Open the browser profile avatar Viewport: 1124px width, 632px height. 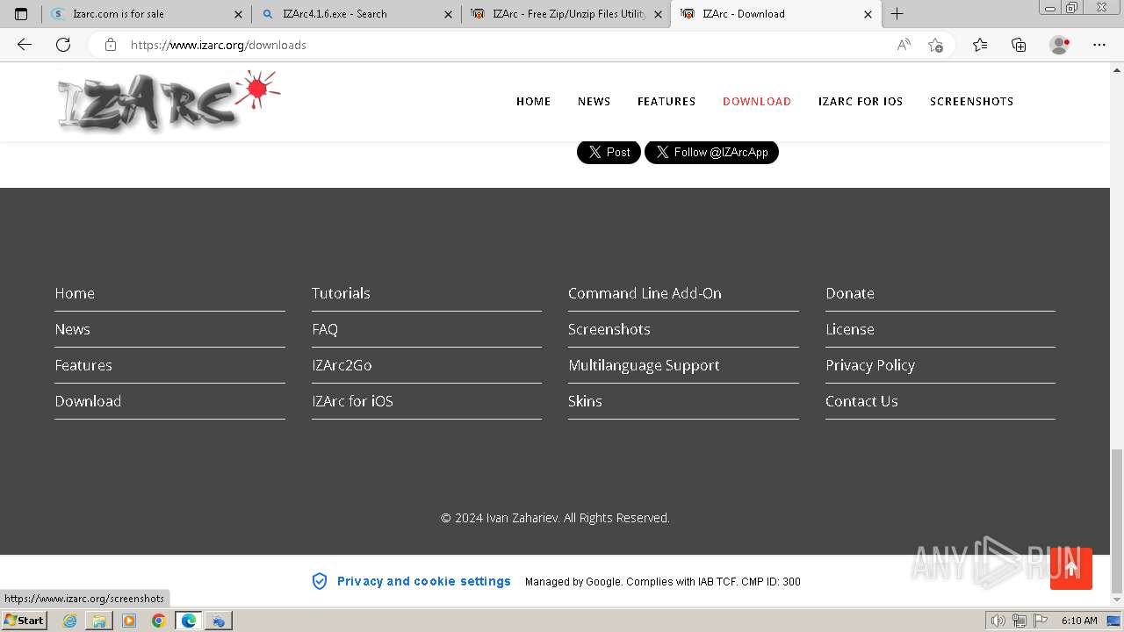click(1060, 45)
